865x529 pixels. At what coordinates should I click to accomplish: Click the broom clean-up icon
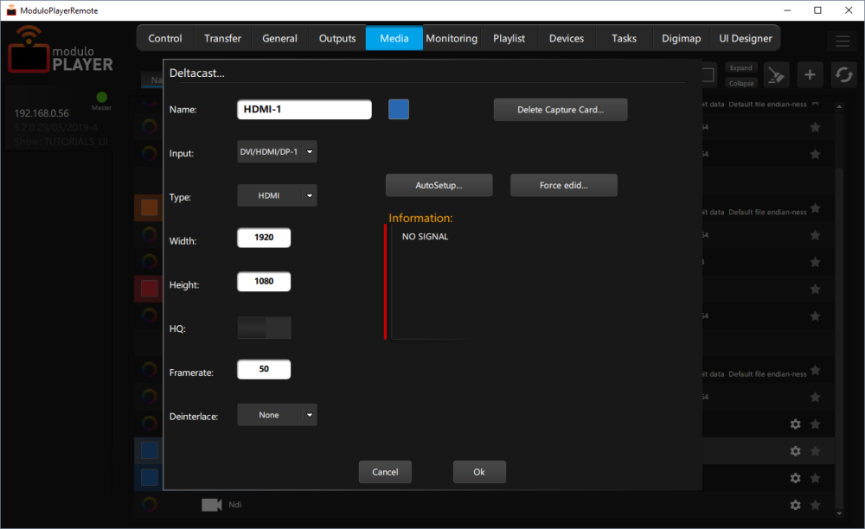[x=776, y=75]
